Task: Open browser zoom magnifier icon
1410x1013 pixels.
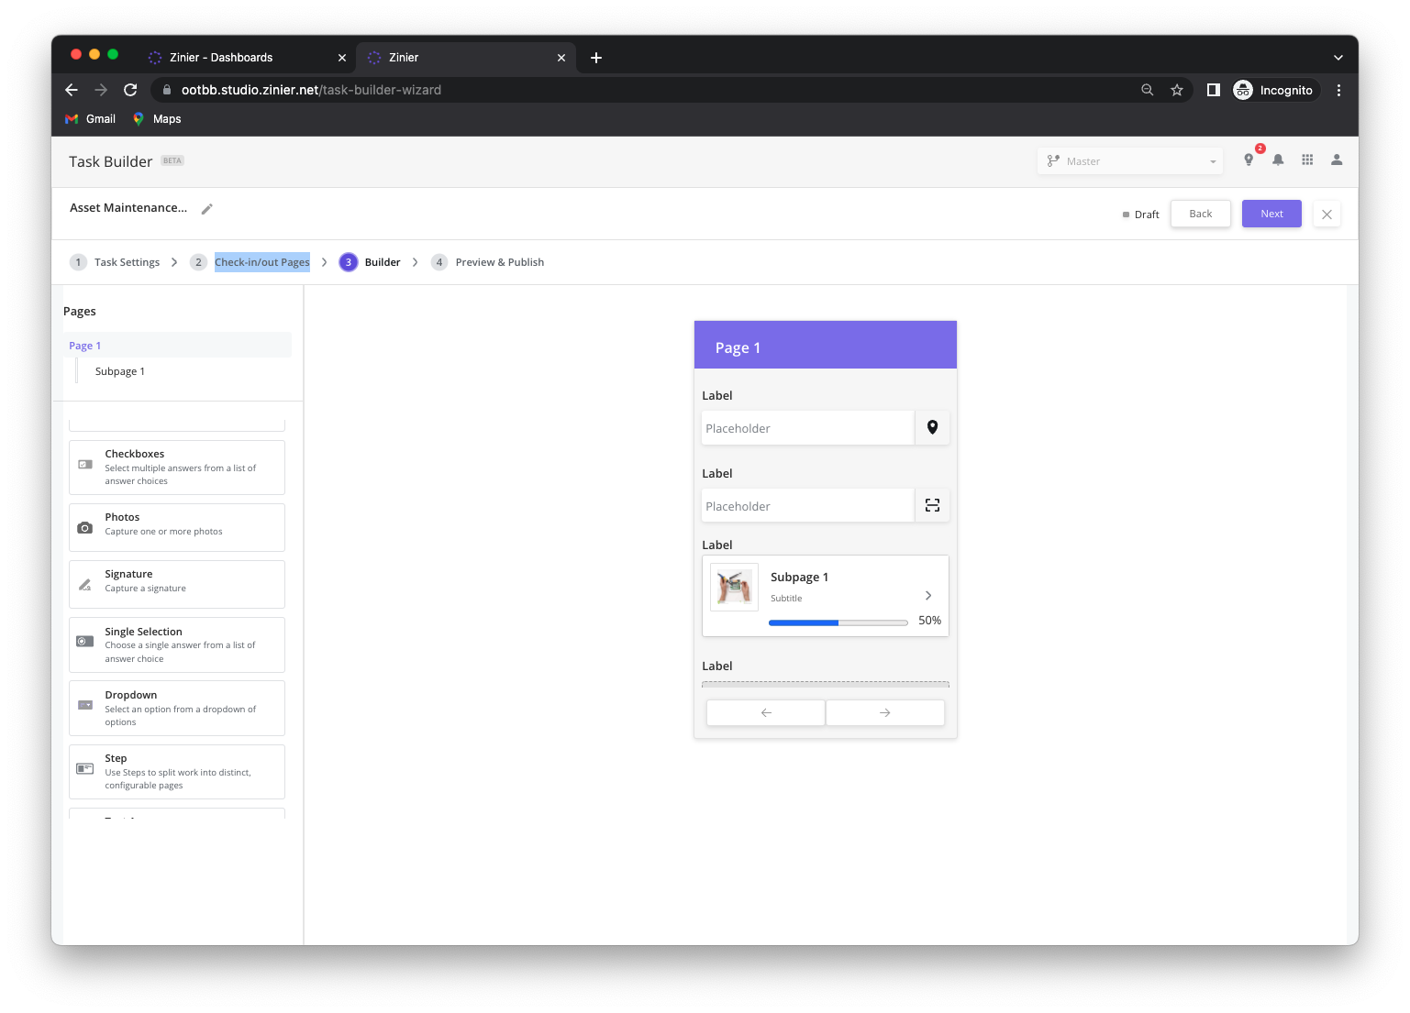Action: [1147, 90]
